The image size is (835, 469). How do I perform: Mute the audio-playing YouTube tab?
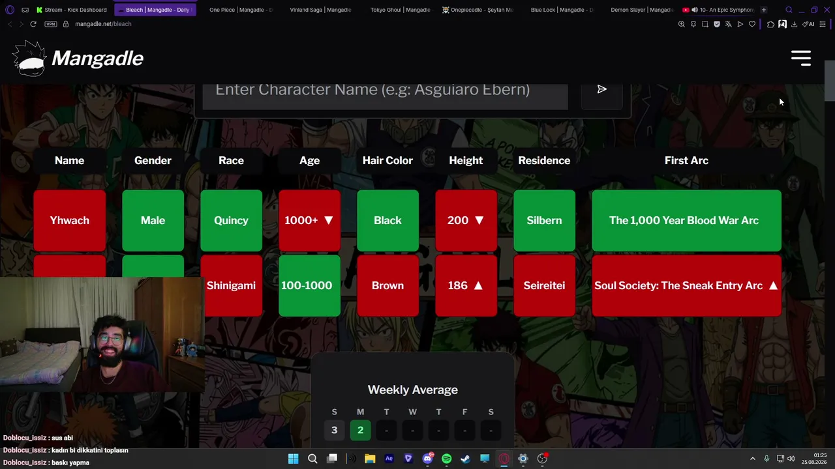click(x=694, y=10)
